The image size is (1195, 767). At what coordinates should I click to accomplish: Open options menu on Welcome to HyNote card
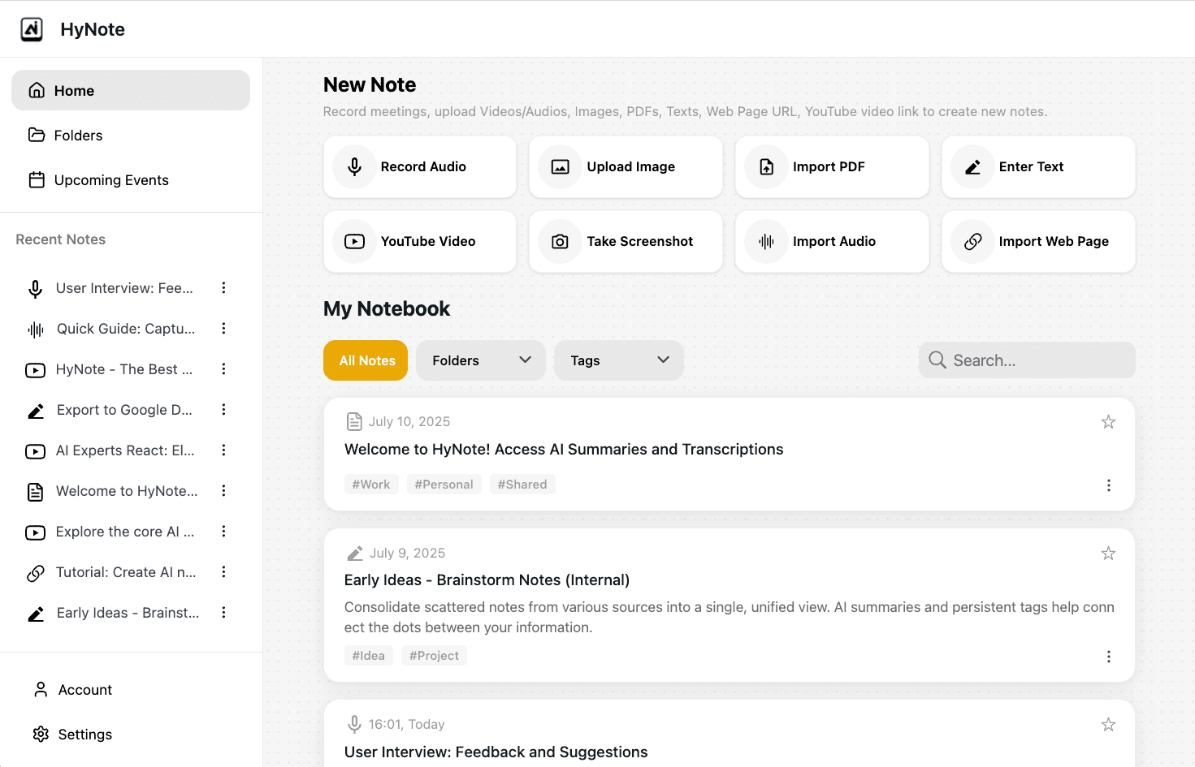pyautogui.click(x=1108, y=485)
